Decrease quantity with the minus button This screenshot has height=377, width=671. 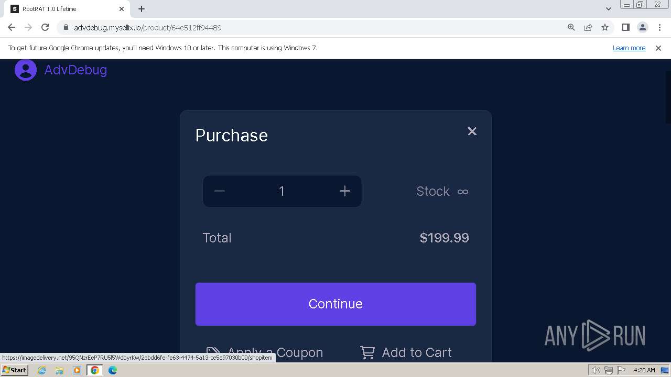pyautogui.click(x=220, y=191)
